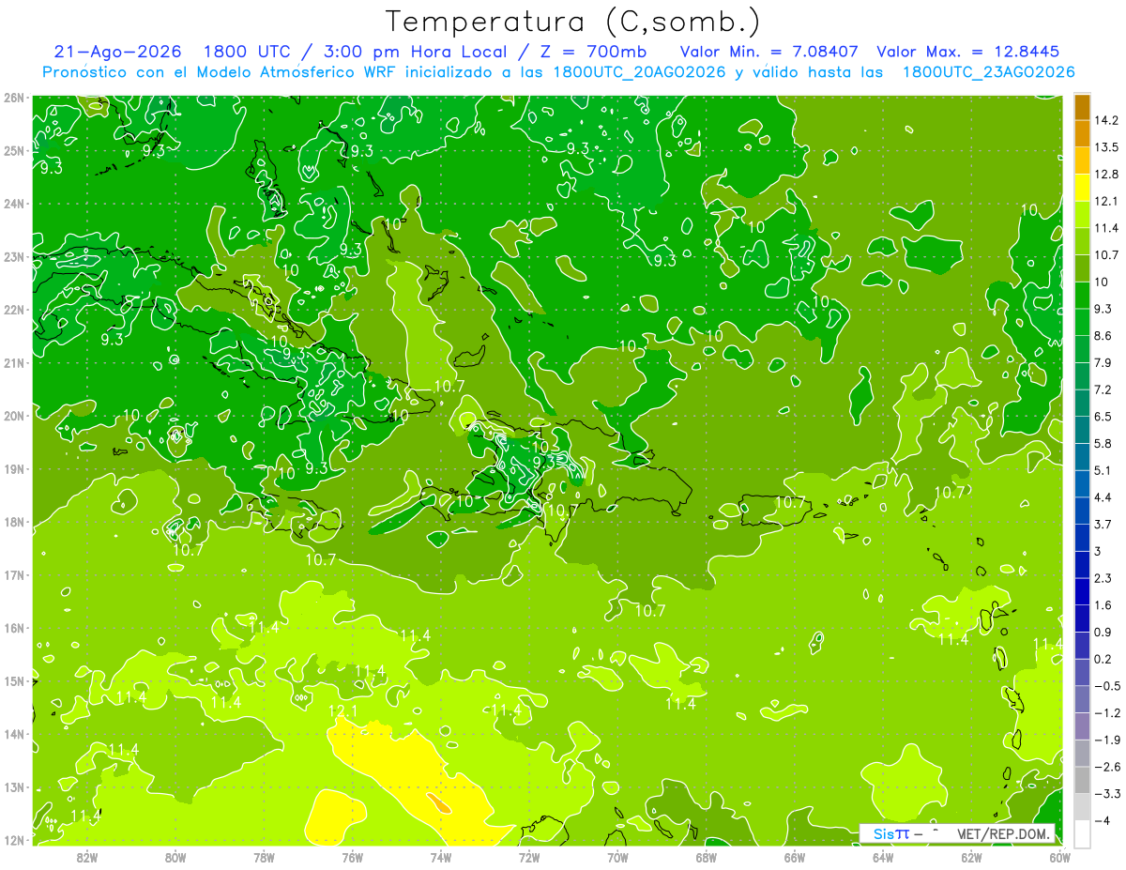This screenshot has height=870, width=1126.
Task: Click the '1800UTC_23AGO2026' valid-until time
Action: tap(988, 72)
